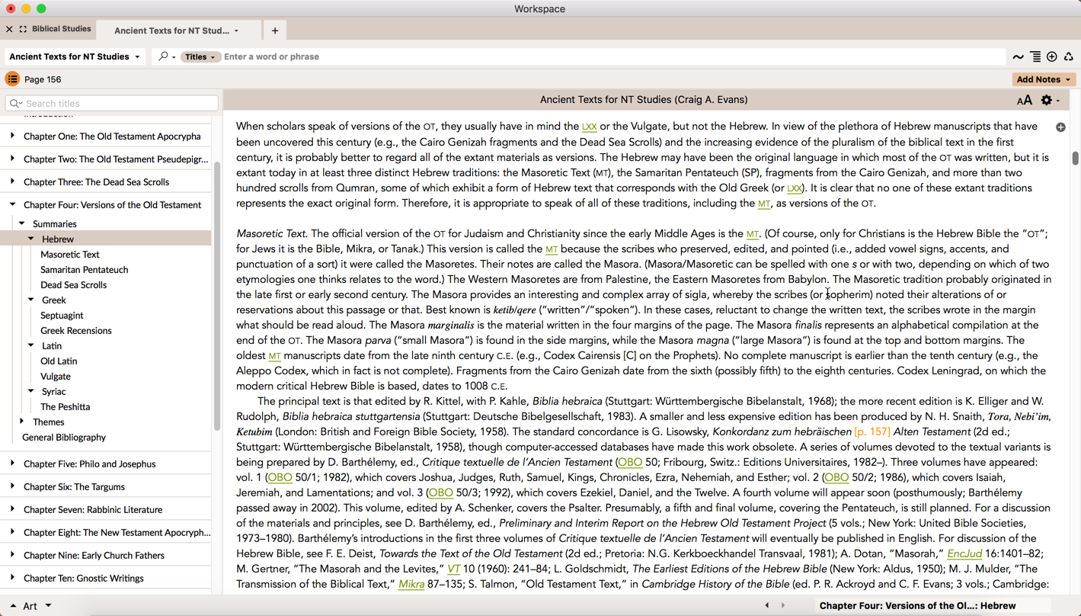Viewport: 1081px width, 616px height.
Task: Click the indented lines icon beside search bar
Action: (1035, 57)
